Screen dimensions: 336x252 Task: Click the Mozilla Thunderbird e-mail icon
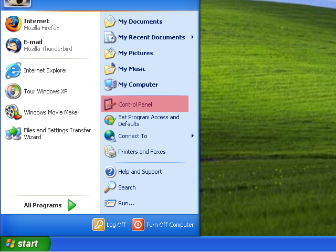click(13, 45)
